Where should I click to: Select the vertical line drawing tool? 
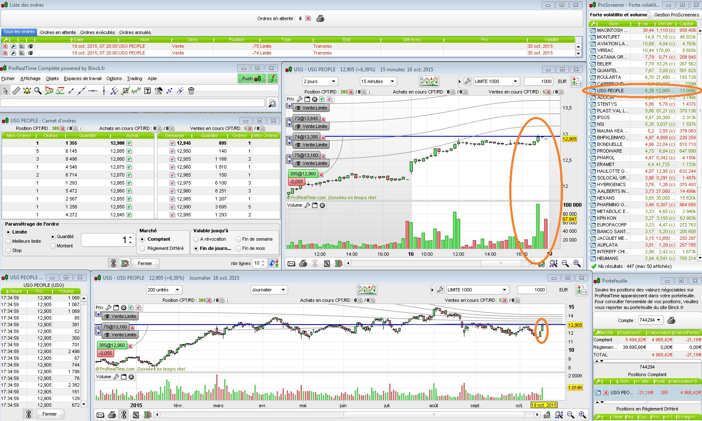coord(104,91)
